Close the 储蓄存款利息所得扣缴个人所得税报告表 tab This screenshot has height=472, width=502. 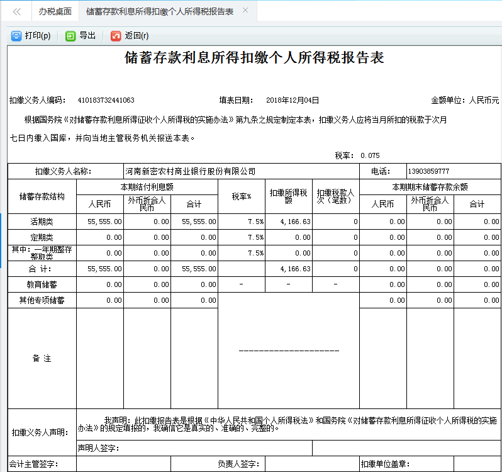click(245, 11)
